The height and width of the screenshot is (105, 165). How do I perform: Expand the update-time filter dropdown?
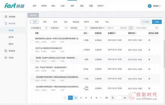pos(97,28)
